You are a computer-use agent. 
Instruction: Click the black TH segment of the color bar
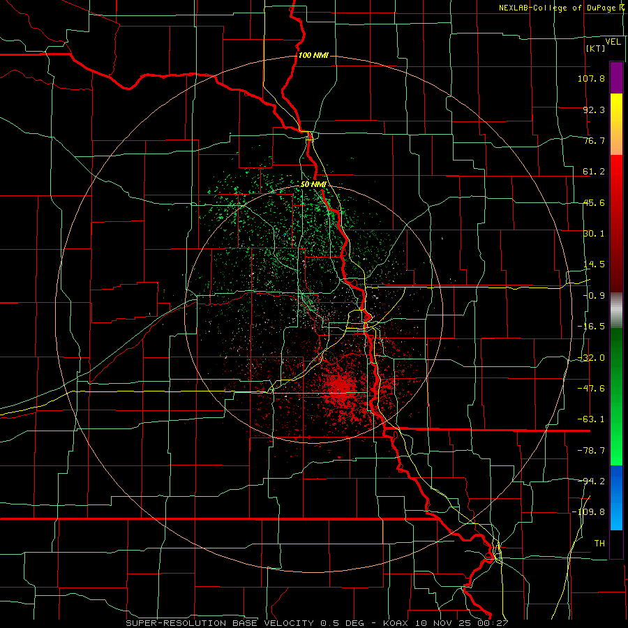pos(616,544)
